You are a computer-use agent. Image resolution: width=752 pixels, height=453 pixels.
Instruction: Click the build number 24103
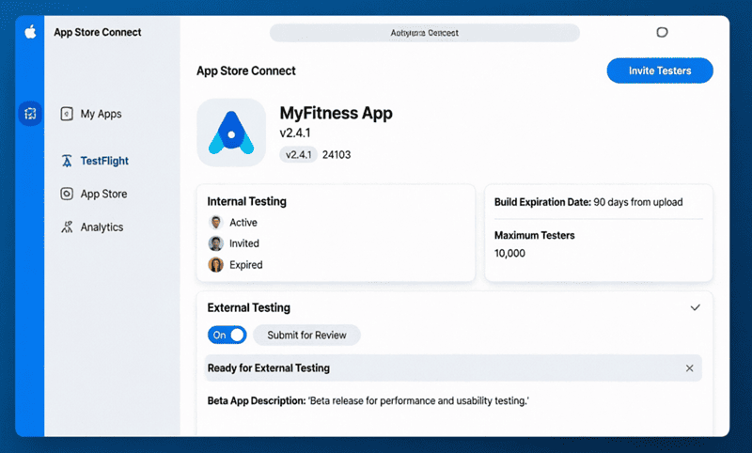click(337, 154)
